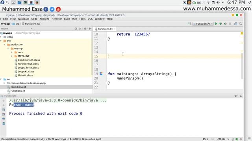Toggle the read-only lock icon in status bar

(228, 139)
